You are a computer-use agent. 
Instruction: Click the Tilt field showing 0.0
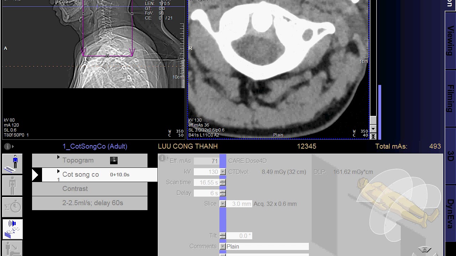click(239, 236)
